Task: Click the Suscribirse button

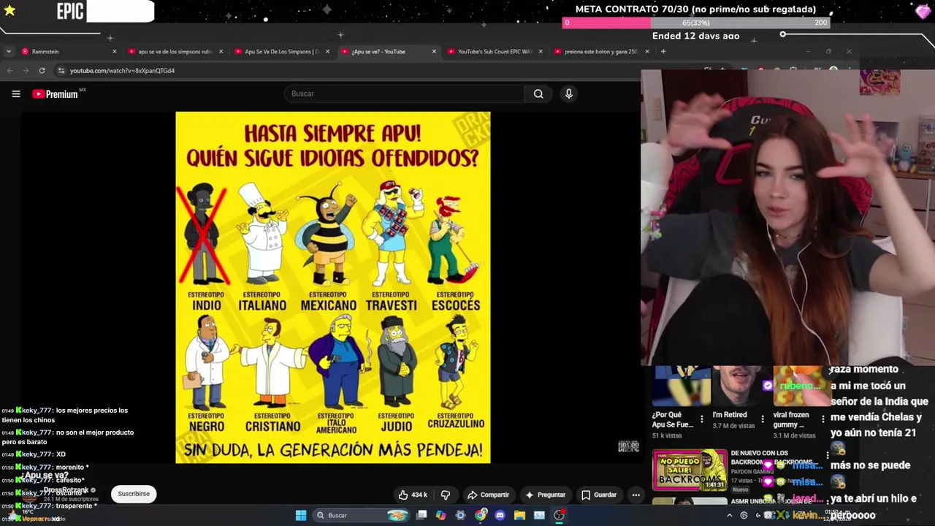Action: click(134, 494)
